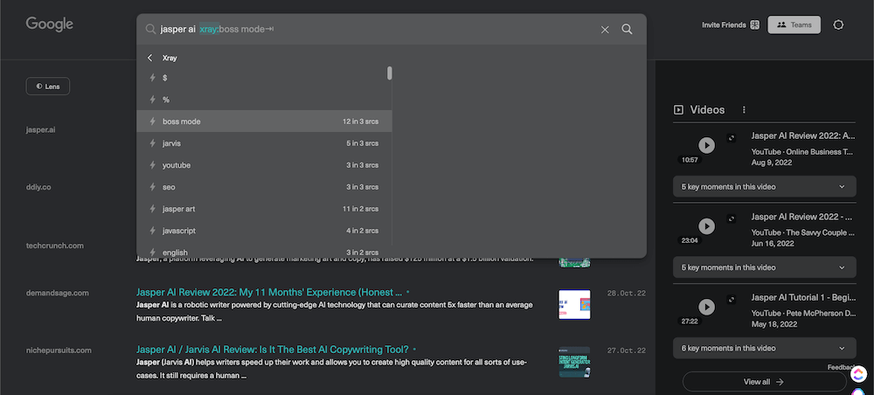Click the nichepursuits.com source label

pyautogui.click(x=59, y=350)
